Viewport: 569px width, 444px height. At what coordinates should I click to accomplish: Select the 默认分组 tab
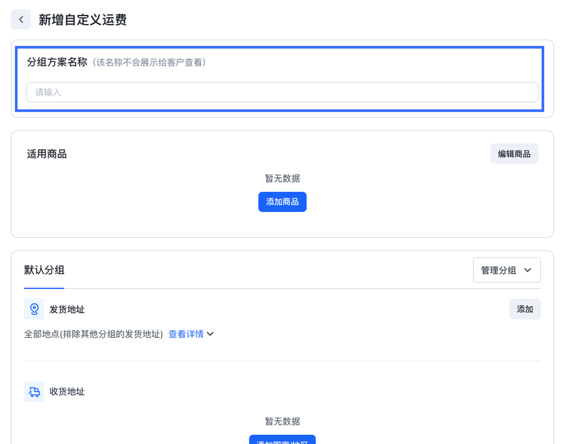coord(44,270)
